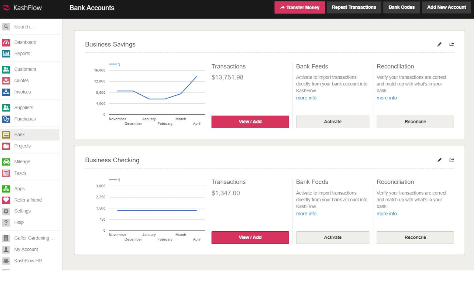Activate bank feeds for Business Savings
Screen dimensions: 474x286
(x=333, y=122)
